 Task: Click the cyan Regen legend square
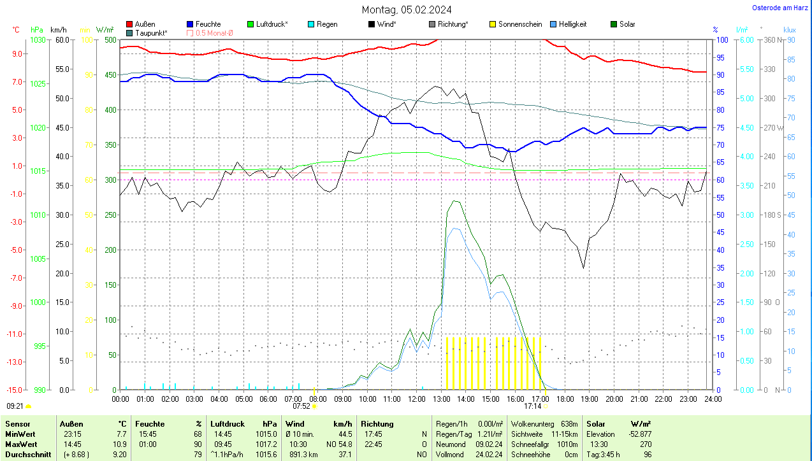pos(312,24)
